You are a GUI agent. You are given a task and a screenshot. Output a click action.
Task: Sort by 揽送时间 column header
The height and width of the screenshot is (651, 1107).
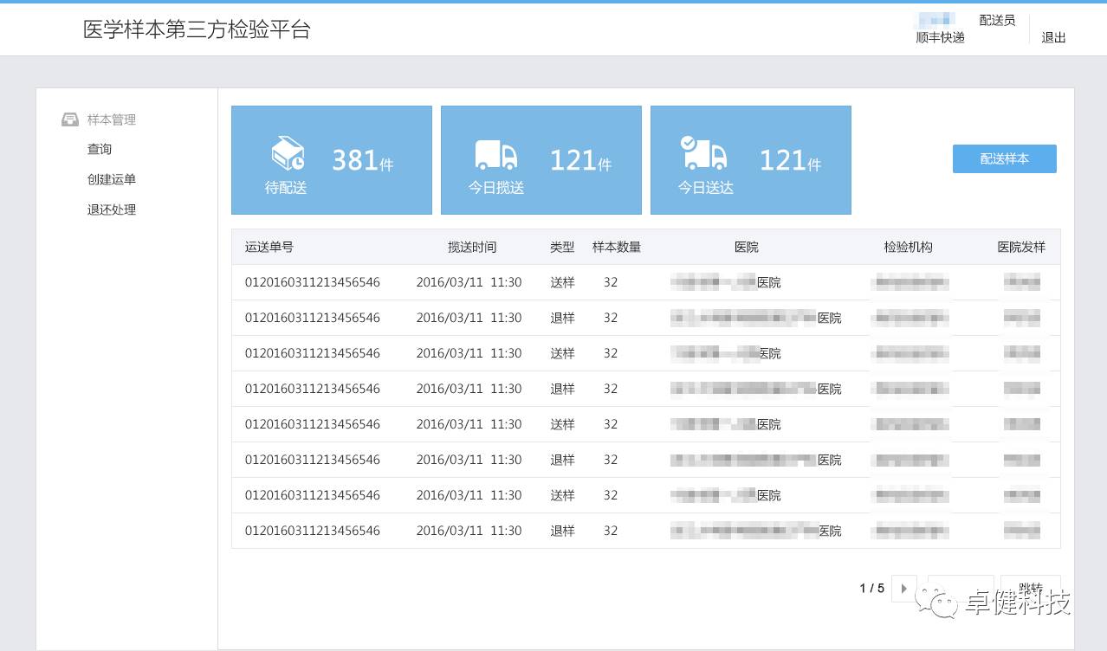point(472,247)
